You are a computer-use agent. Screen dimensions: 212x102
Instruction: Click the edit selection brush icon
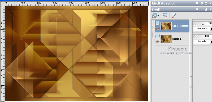tap(174, 16)
